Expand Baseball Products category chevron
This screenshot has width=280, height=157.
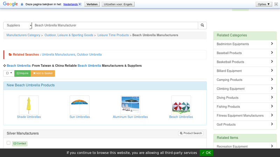click(x=272, y=53)
